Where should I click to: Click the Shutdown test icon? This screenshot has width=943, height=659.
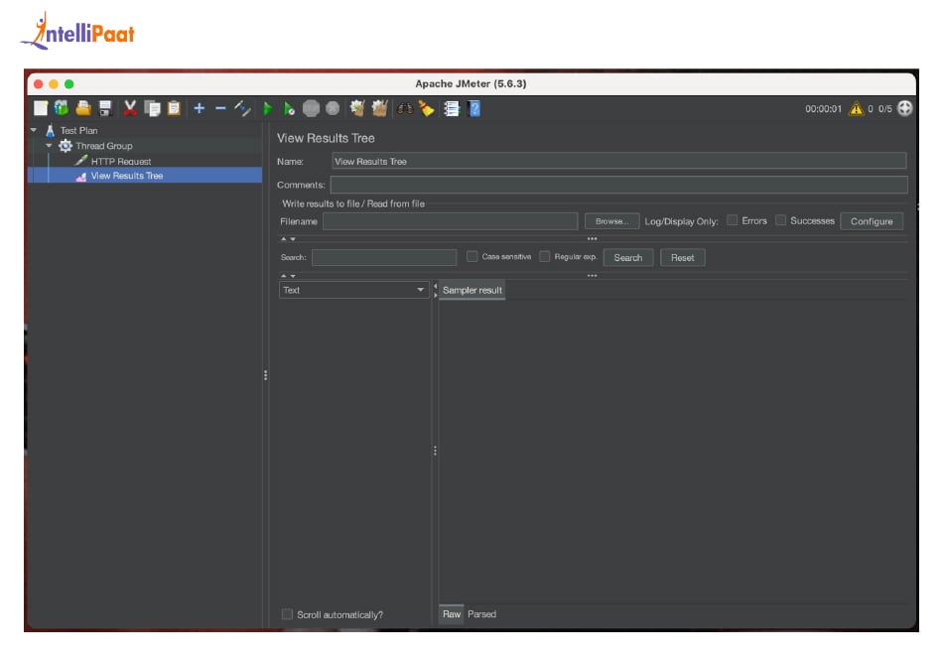pyautogui.click(x=333, y=108)
